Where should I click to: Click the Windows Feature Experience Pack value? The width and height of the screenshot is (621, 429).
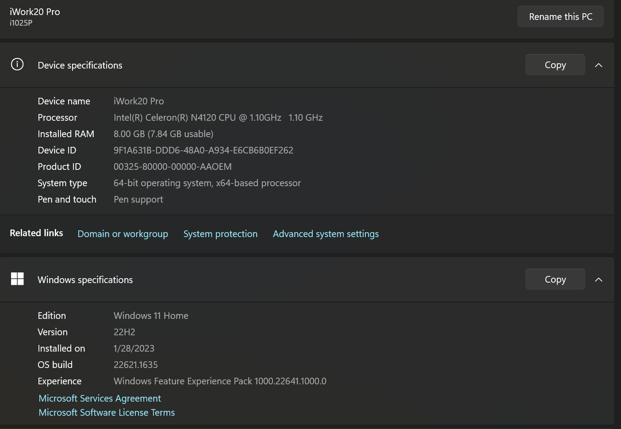coord(220,381)
